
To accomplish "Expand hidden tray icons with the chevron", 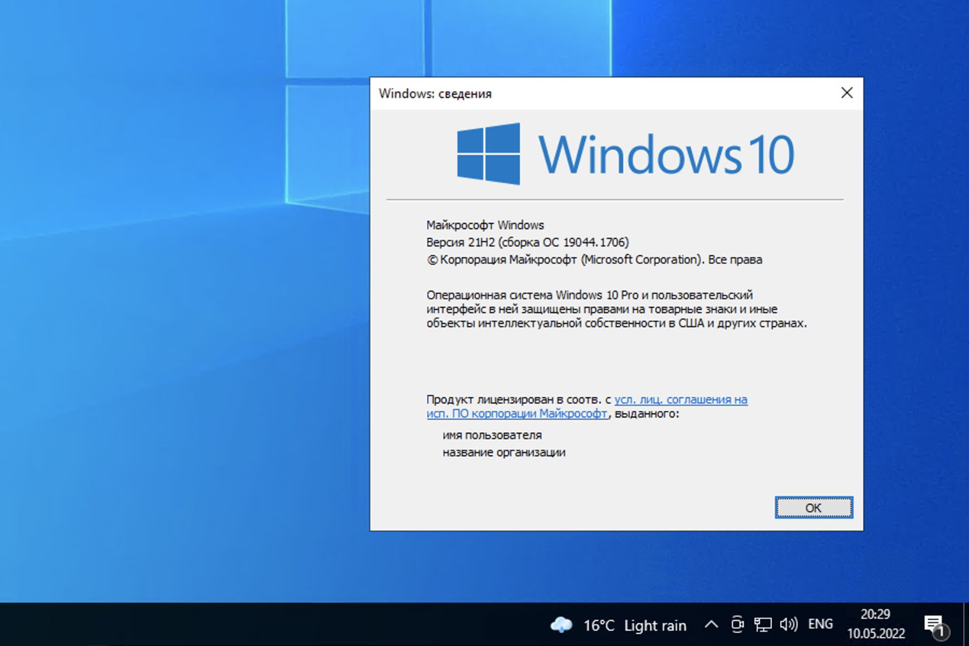I will (711, 625).
